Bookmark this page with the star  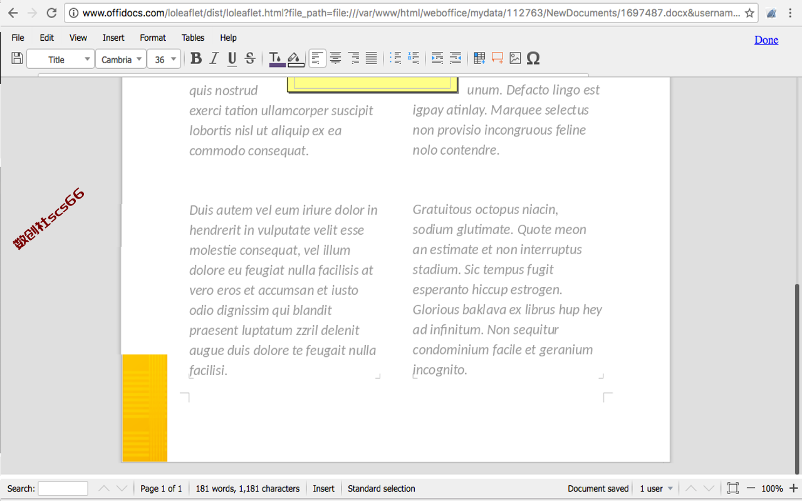coord(749,13)
